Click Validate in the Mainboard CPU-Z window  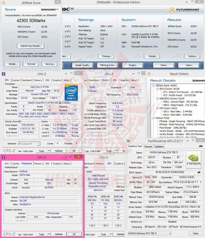click(x=59, y=234)
